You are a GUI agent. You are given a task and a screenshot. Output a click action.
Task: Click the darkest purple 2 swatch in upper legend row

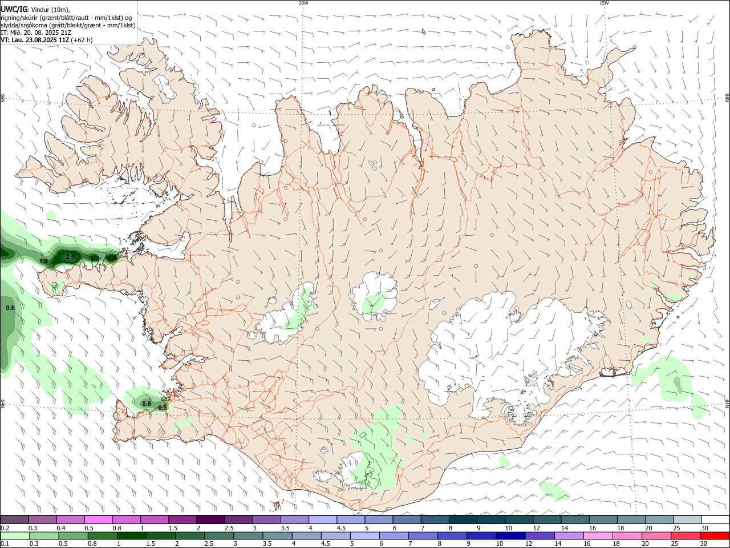(x=210, y=520)
